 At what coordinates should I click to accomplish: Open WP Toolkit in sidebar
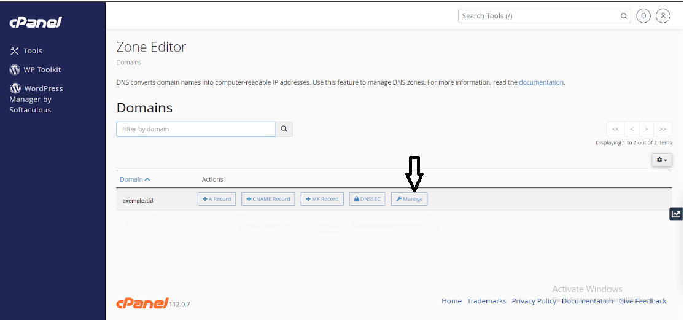tap(36, 70)
